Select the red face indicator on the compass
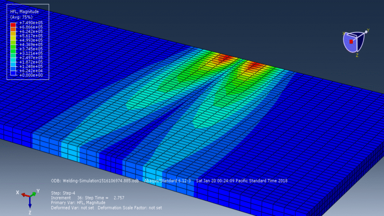The image size is (384, 216). pyautogui.click(x=351, y=41)
